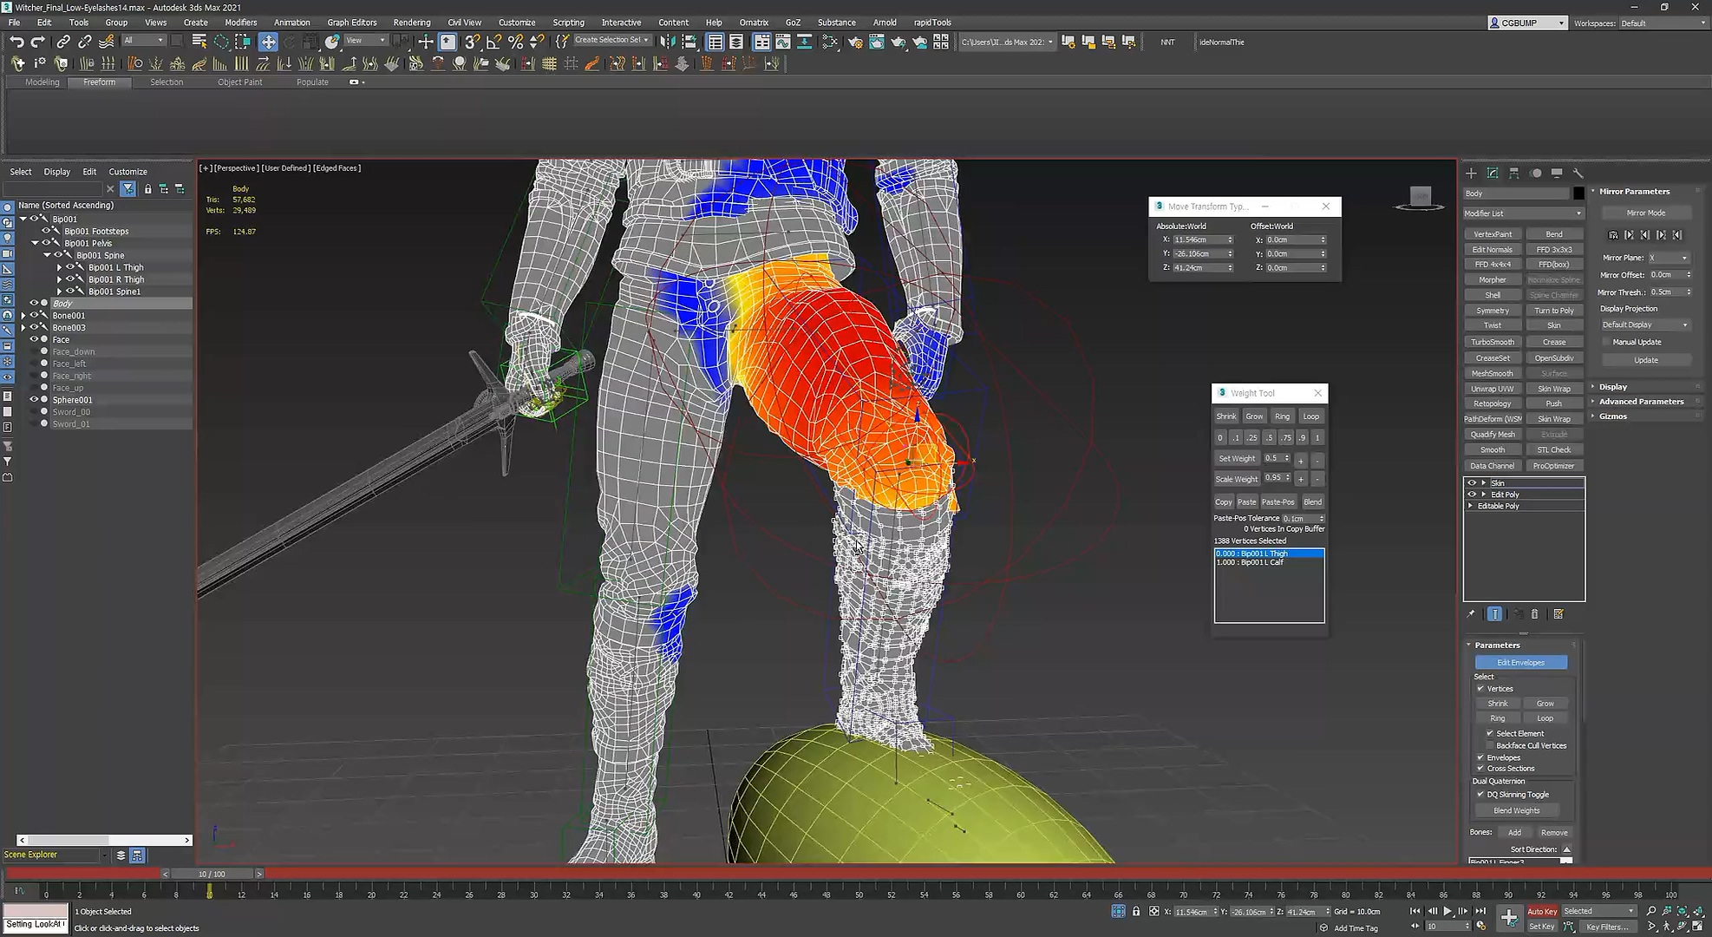Image resolution: width=1712 pixels, height=937 pixels.
Task: Open the Modifier List dropdown
Action: click(x=1523, y=213)
